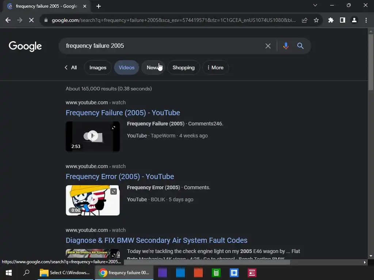Share this page icon in address bar
Screen dimensions: 374x280
coord(305,20)
